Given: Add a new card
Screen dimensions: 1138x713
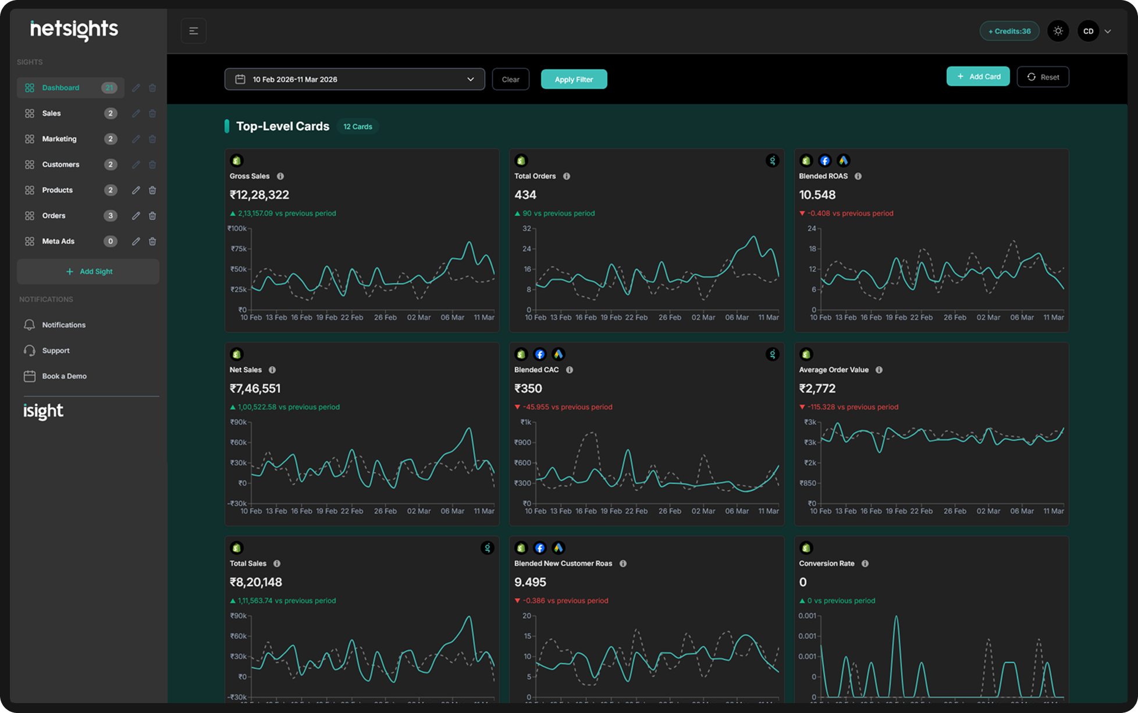Looking at the screenshot, I should tap(978, 76).
